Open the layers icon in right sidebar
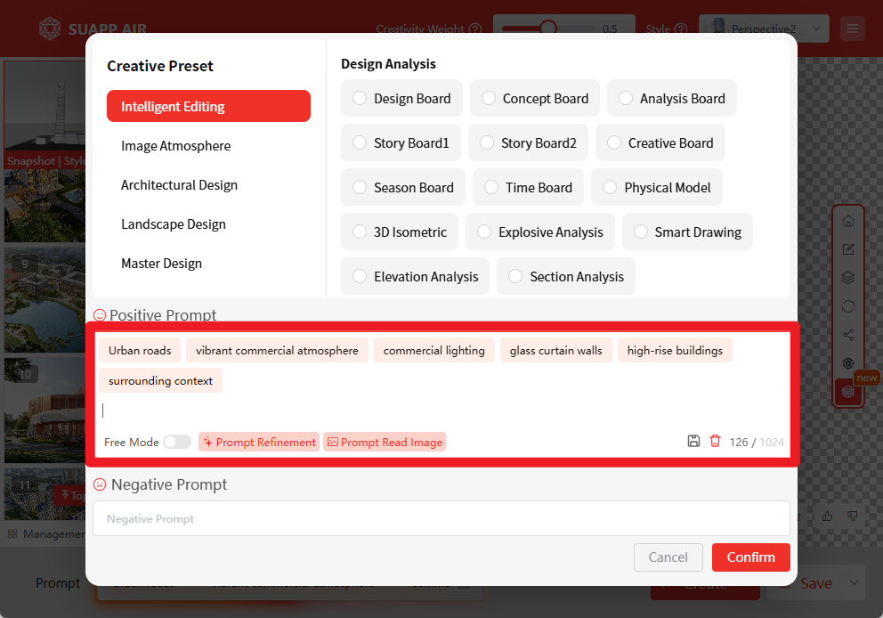This screenshot has width=883, height=618. [848, 277]
